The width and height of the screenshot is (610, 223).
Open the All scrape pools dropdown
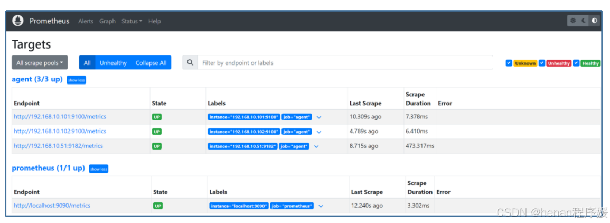pyautogui.click(x=40, y=63)
